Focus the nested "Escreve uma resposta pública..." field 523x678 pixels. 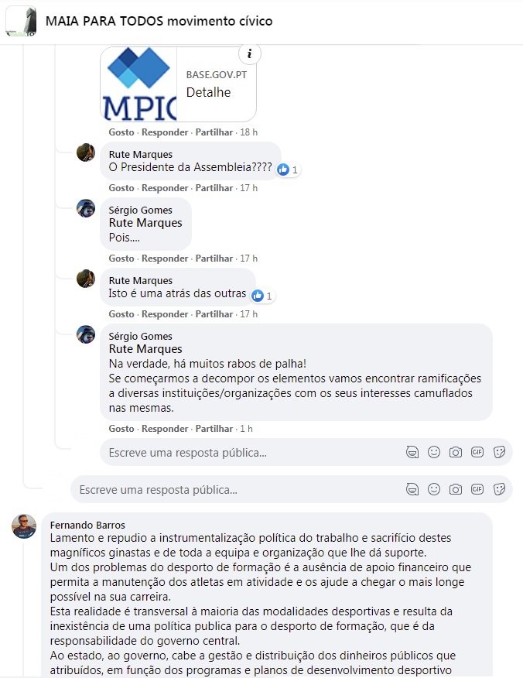pos(306,452)
